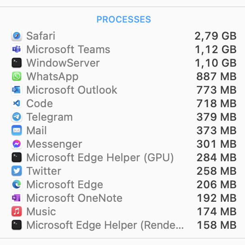245x245 pixels.
Task: Click the truncated Microsoft Edge Helper (Rende... entry
Action: coord(105,225)
